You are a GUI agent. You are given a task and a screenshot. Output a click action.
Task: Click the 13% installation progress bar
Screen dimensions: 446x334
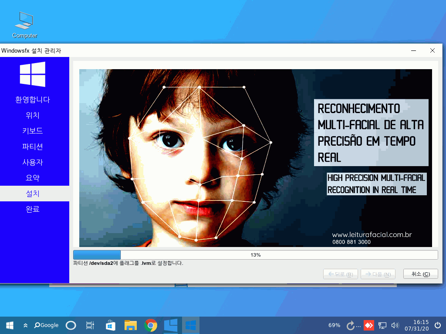pos(255,255)
